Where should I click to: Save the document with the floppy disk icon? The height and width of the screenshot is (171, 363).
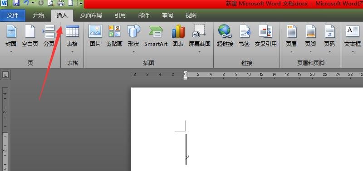pos(16,3)
